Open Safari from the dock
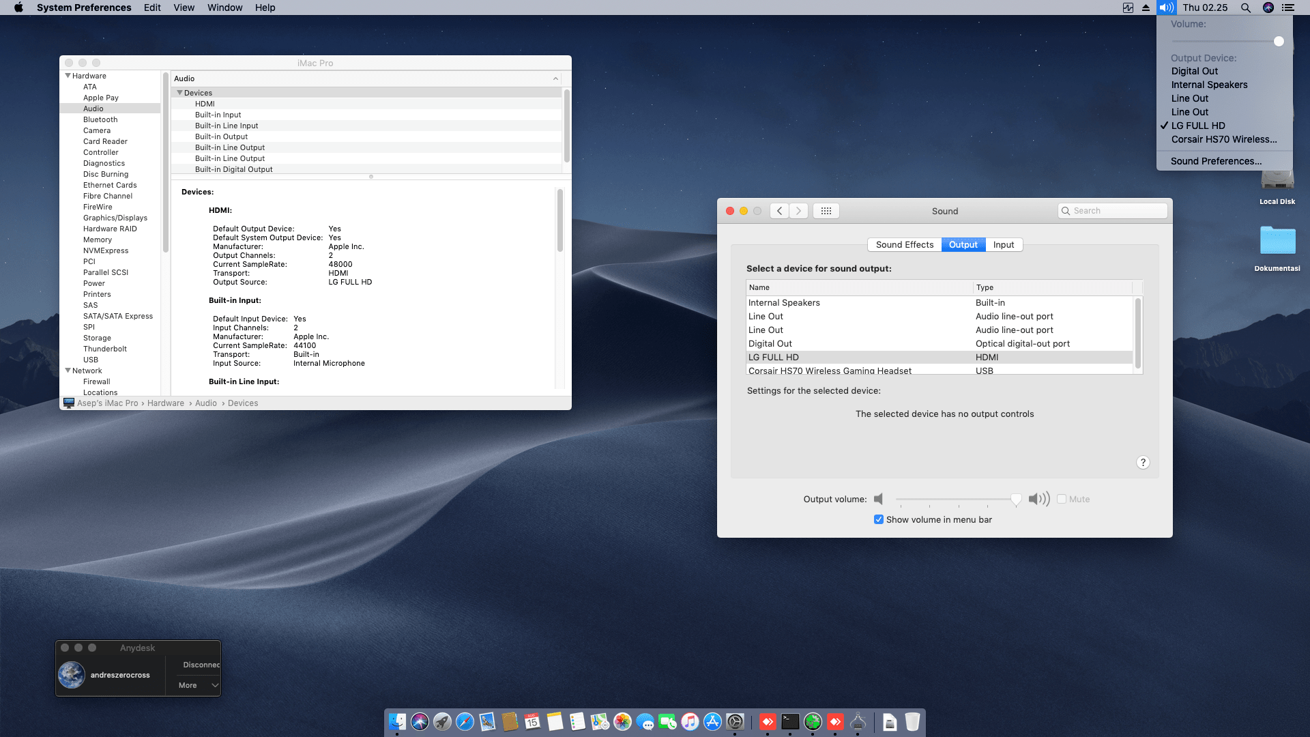 click(465, 722)
